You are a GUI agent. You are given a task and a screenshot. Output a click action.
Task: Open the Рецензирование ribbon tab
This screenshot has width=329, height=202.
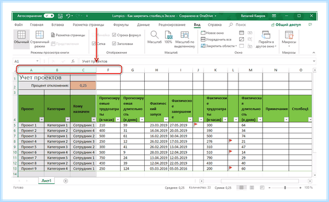[x=172, y=25]
